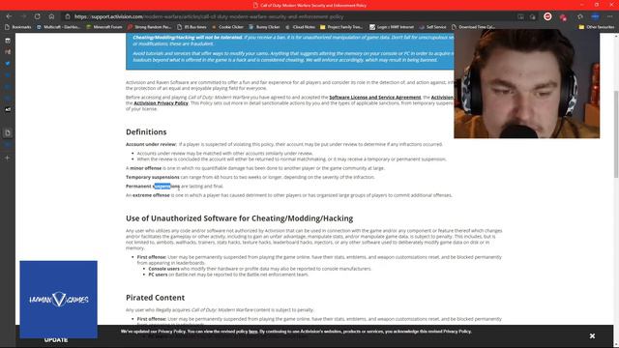The image size is (619, 348).
Task: Click the lock icon beside the URL
Action: click(x=68, y=16)
